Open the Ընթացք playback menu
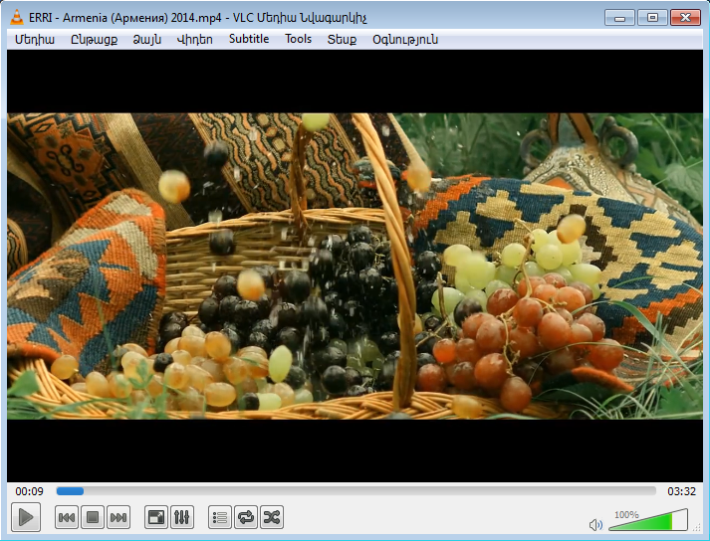The image size is (710, 541). [x=94, y=40]
